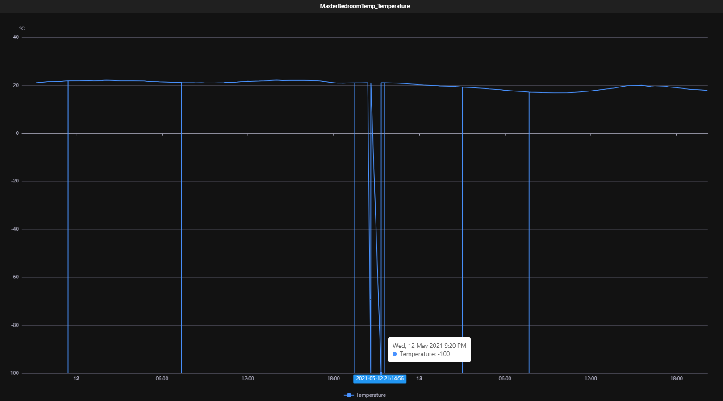Select the bold '12' date label on x-axis
Viewport: 723px width, 401px height.
(76, 379)
